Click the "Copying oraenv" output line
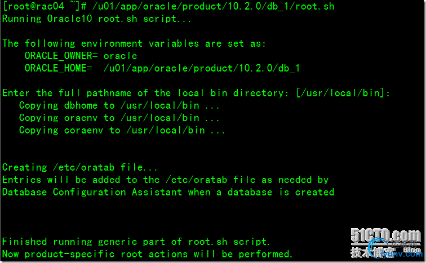 119,118
